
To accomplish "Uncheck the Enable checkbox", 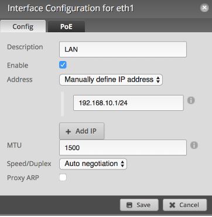I will [63, 65].
